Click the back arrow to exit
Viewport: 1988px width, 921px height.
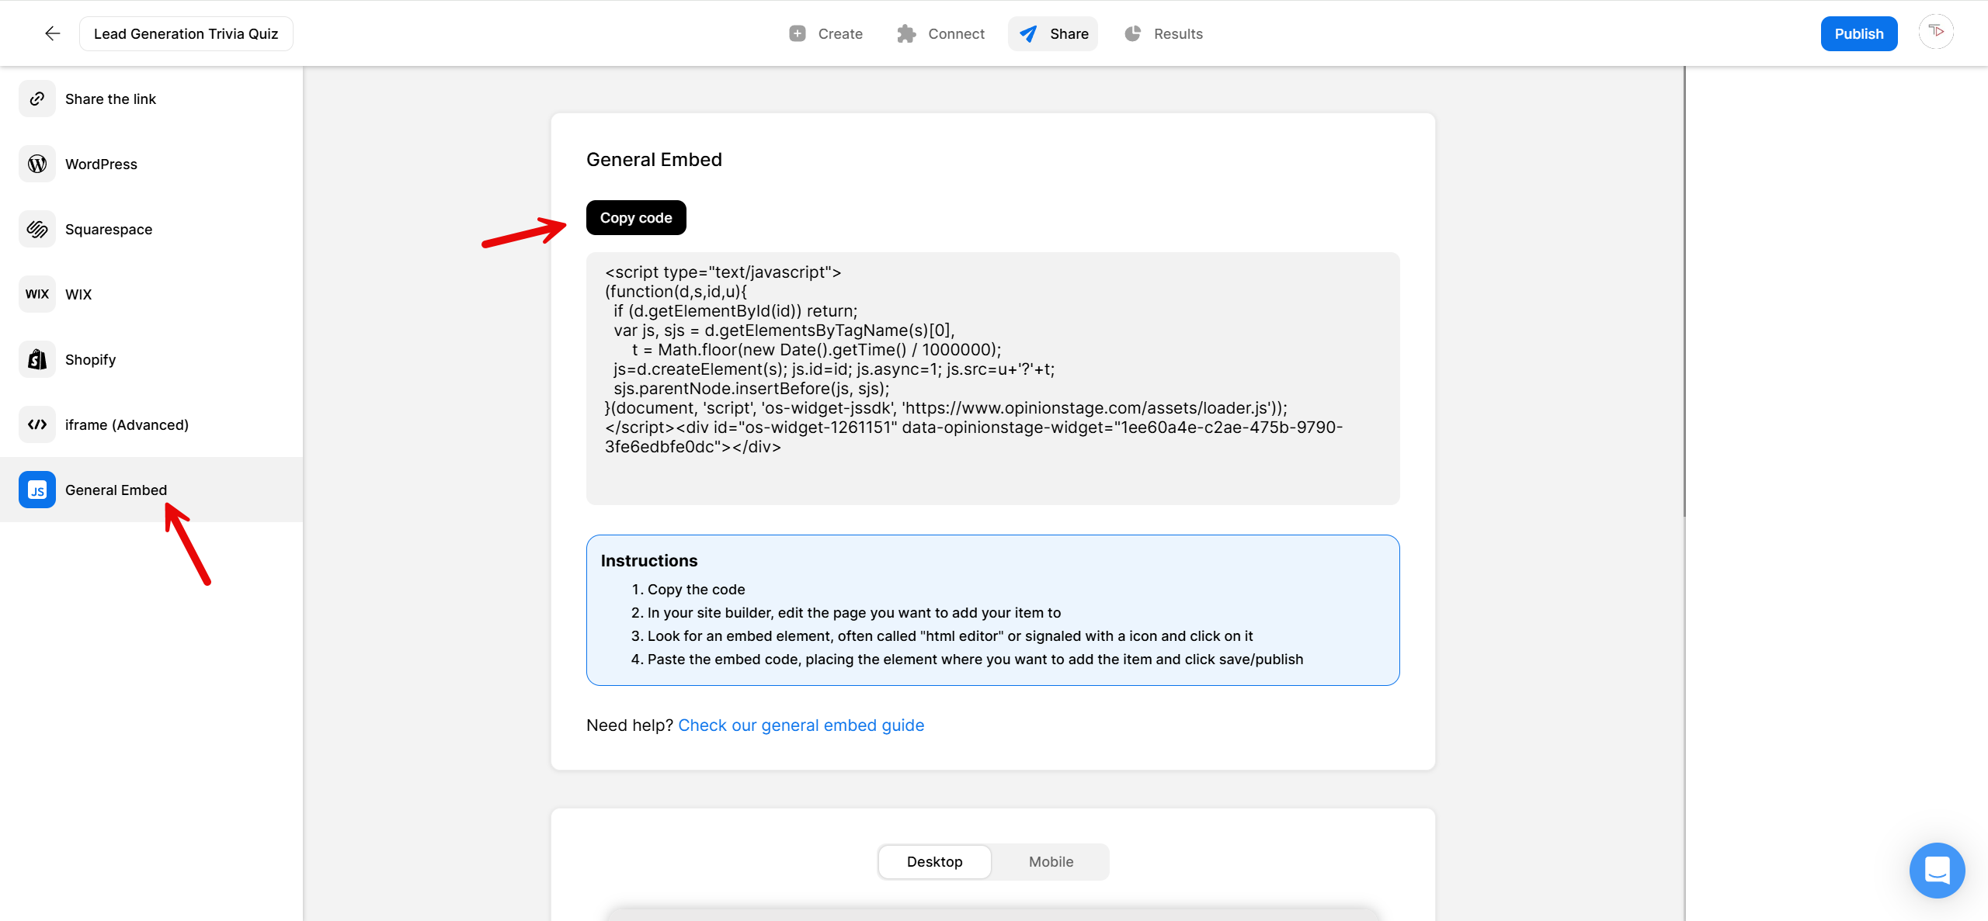click(51, 33)
